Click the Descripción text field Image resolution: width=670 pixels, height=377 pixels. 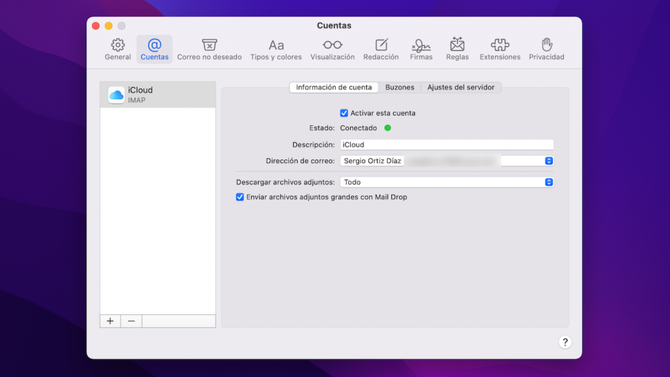tap(446, 144)
